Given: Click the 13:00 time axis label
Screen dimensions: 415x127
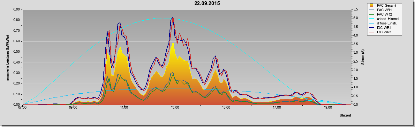Looking at the screenshot, I should point(175,108).
